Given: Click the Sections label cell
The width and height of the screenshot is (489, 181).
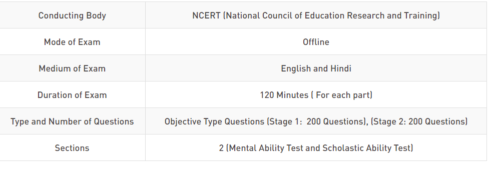Looking at the screenshot, I should [73, 147].
